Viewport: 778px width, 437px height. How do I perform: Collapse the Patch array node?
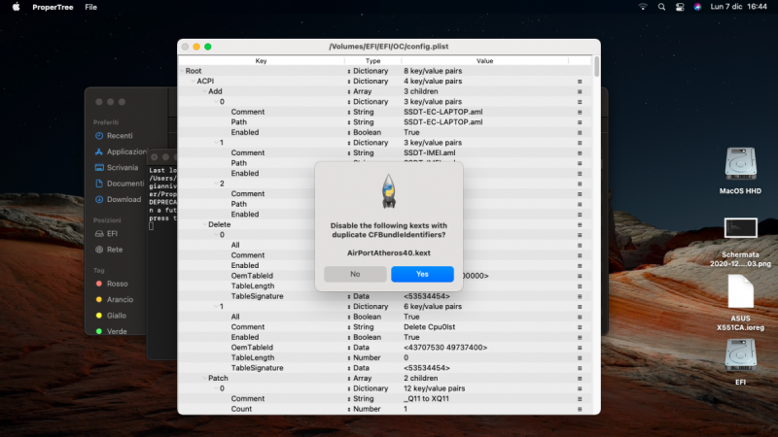[204, 378]
